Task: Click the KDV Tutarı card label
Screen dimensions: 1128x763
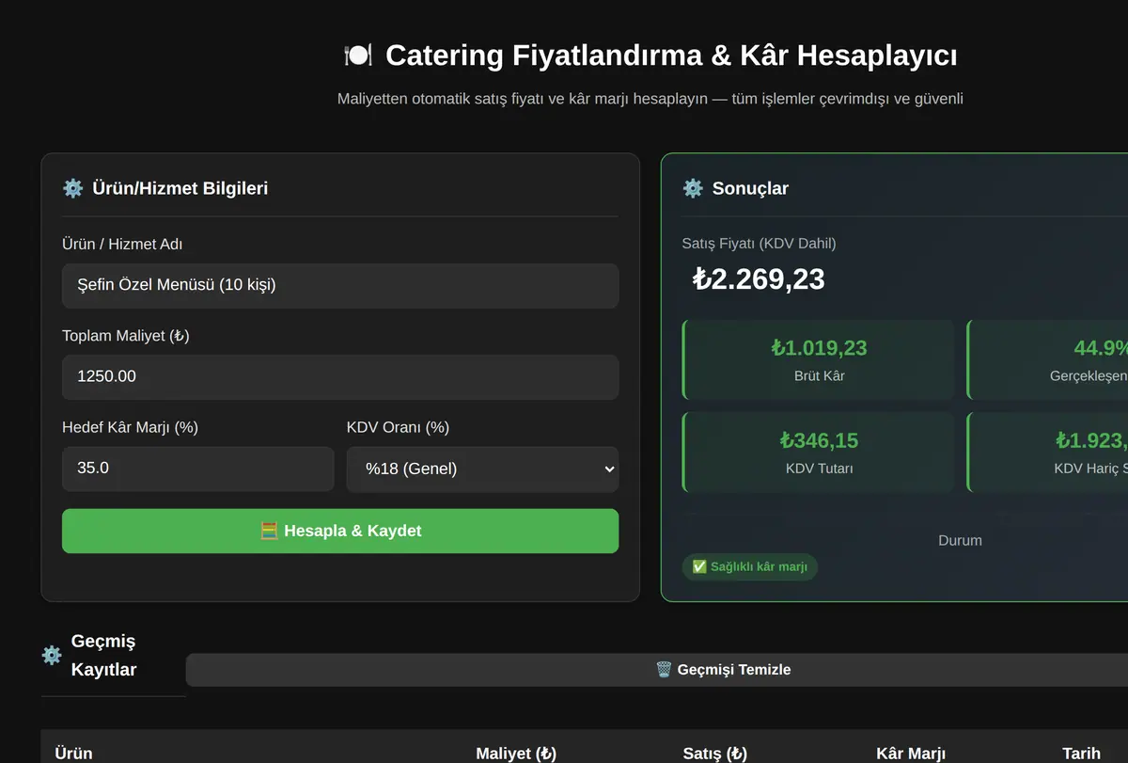Action: pyautogui.click(x=820, y=469)
